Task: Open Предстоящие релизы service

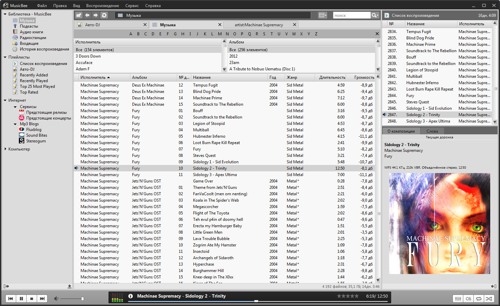Action: [46, 112]
